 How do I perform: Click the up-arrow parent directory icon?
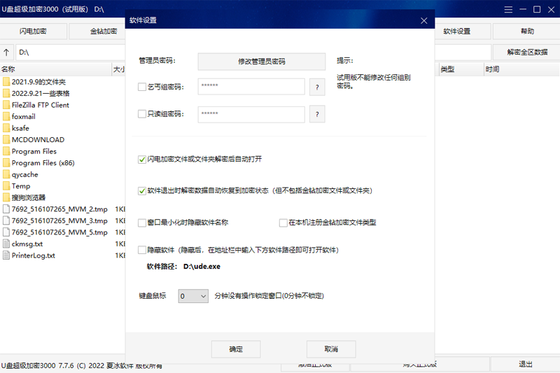coord(6,52)
